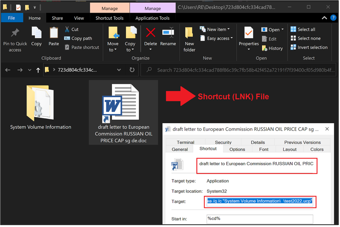Rename the selected file

pyautogui.click(x=168, y=36)
